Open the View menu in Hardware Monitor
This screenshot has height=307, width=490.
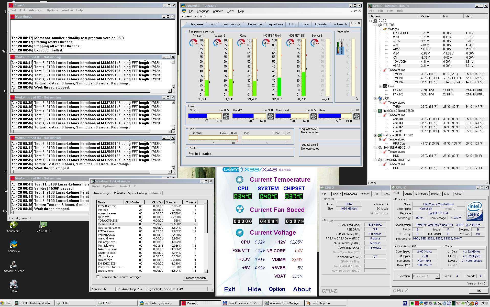click(390, 11)
